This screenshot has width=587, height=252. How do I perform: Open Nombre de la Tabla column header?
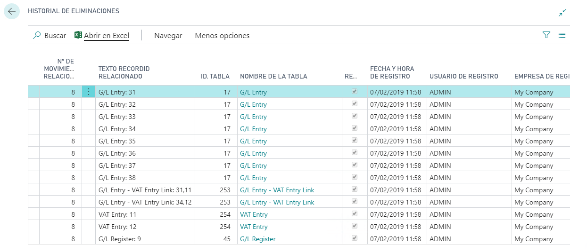click(273, 76)
